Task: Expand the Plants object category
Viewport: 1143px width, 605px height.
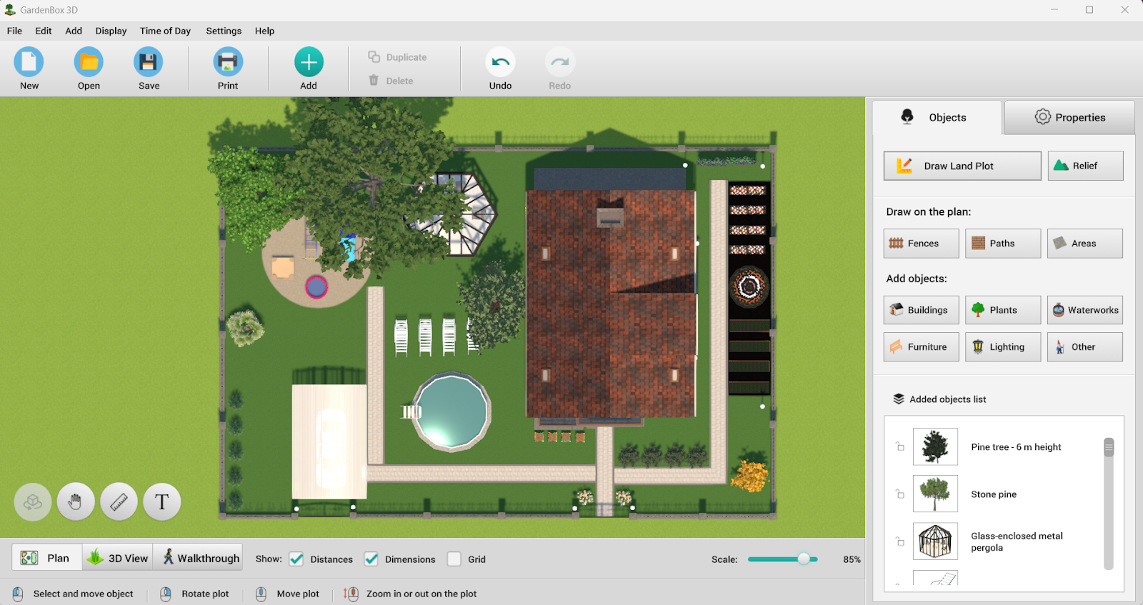Action: click(x=1002, y=310)
